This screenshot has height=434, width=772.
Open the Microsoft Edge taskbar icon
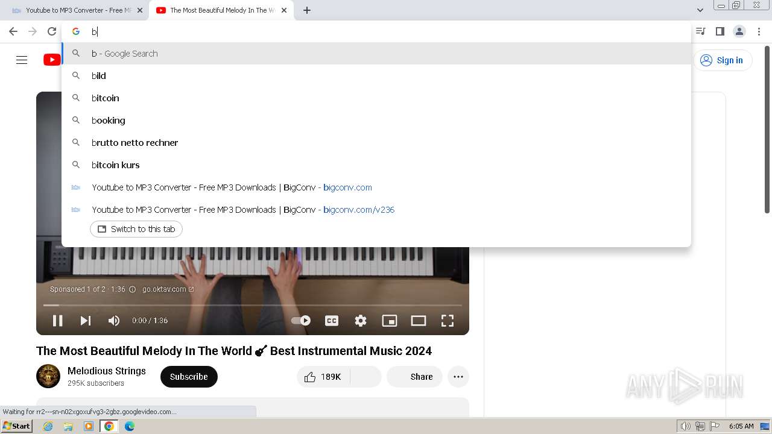(x=130, y=426)
